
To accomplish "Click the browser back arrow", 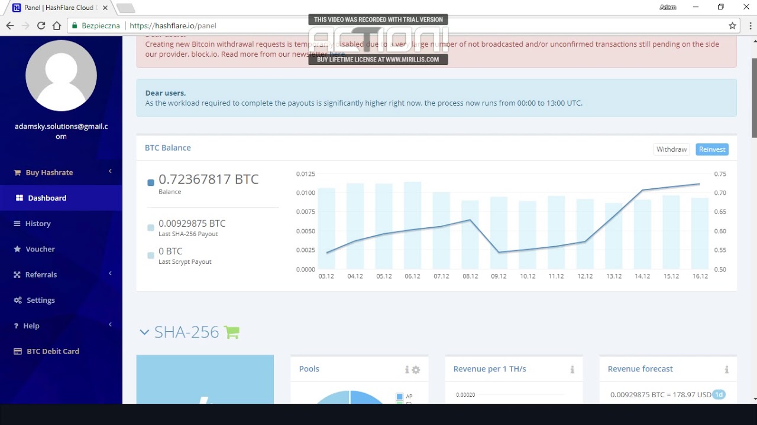I will pos(10,25).
